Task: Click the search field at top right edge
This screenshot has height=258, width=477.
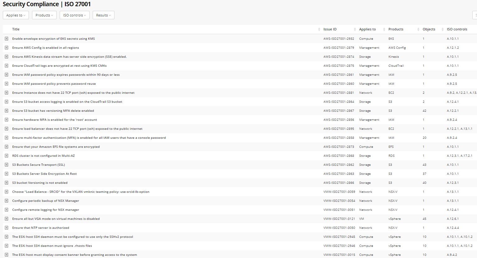Action: (x=475, y=15)
